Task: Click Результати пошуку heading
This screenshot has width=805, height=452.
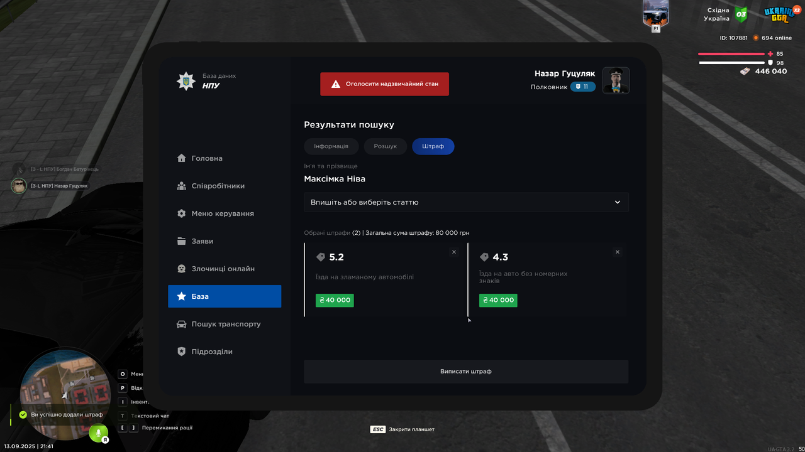Action: 349,125
